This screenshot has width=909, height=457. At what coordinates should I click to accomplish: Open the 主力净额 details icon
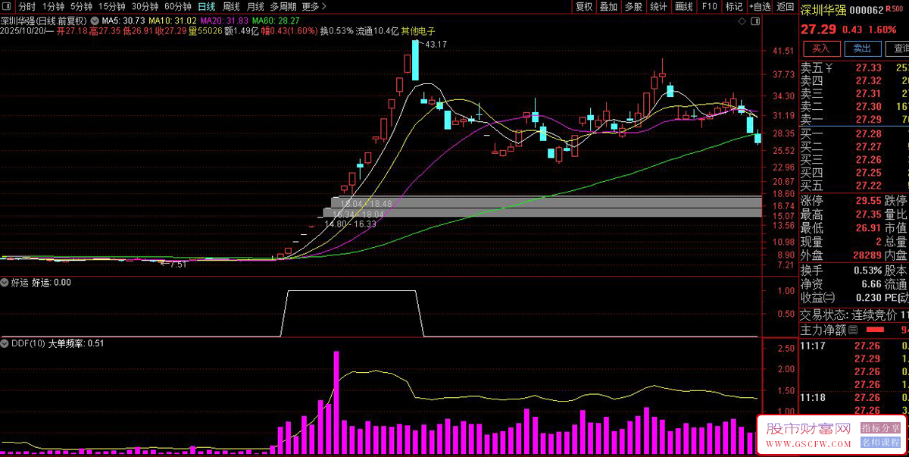(x=853, y=330)
